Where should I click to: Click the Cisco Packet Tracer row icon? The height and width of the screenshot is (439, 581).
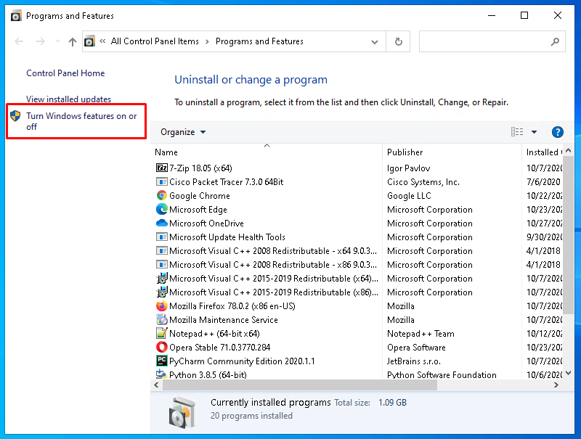coord(161,181)
